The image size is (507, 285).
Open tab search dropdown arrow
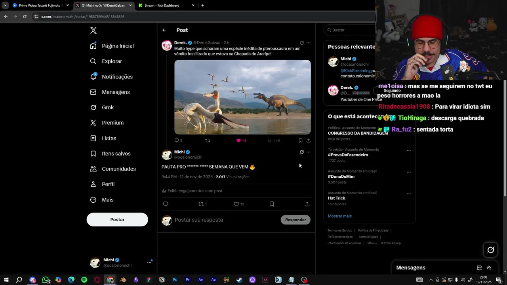pos(5,6)
